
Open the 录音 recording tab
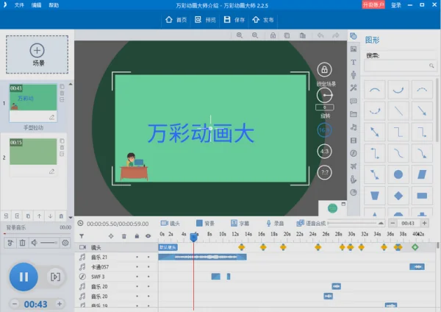pyautogui.click(x=275, y=223)
